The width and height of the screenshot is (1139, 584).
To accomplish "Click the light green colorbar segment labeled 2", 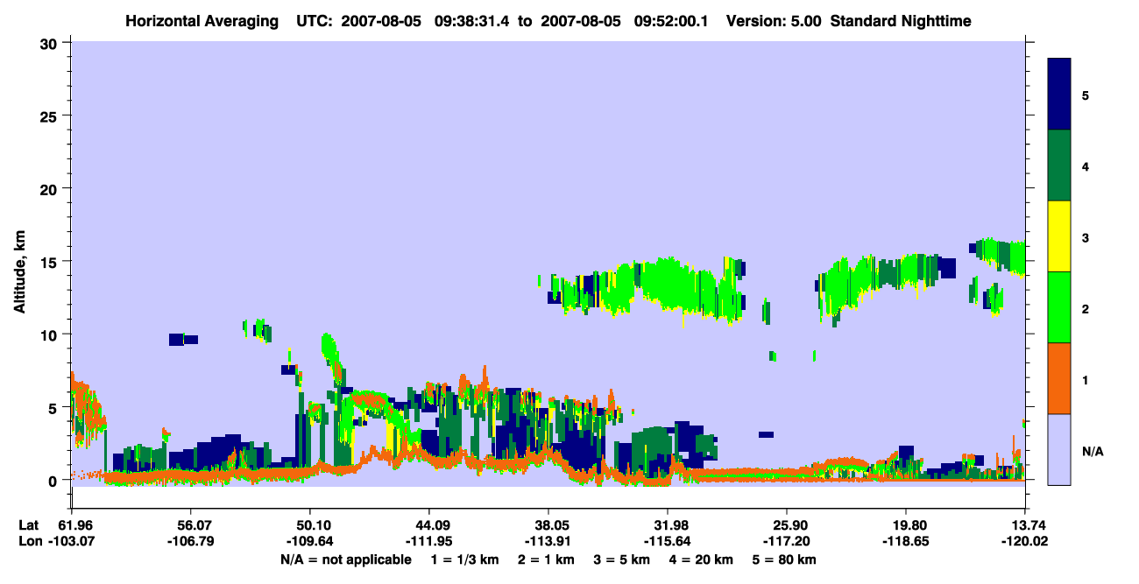I will [x=1059, y=307].
